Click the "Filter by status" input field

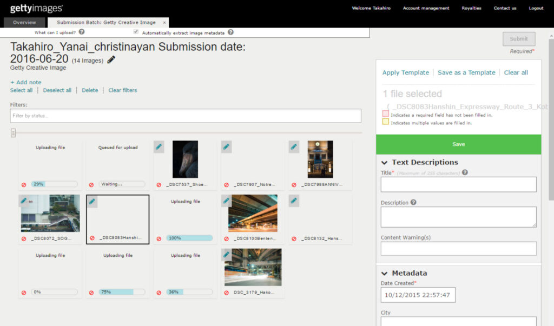[x=187, y=115]
